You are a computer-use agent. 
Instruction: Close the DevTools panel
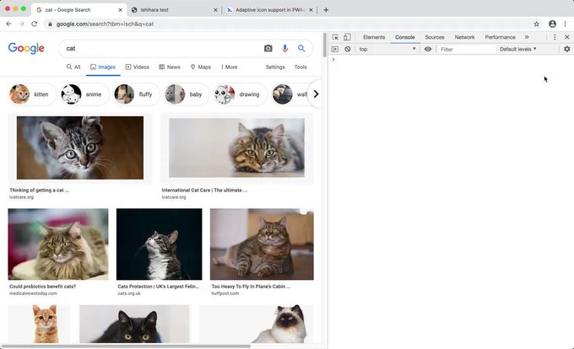[x=566, y=37]
